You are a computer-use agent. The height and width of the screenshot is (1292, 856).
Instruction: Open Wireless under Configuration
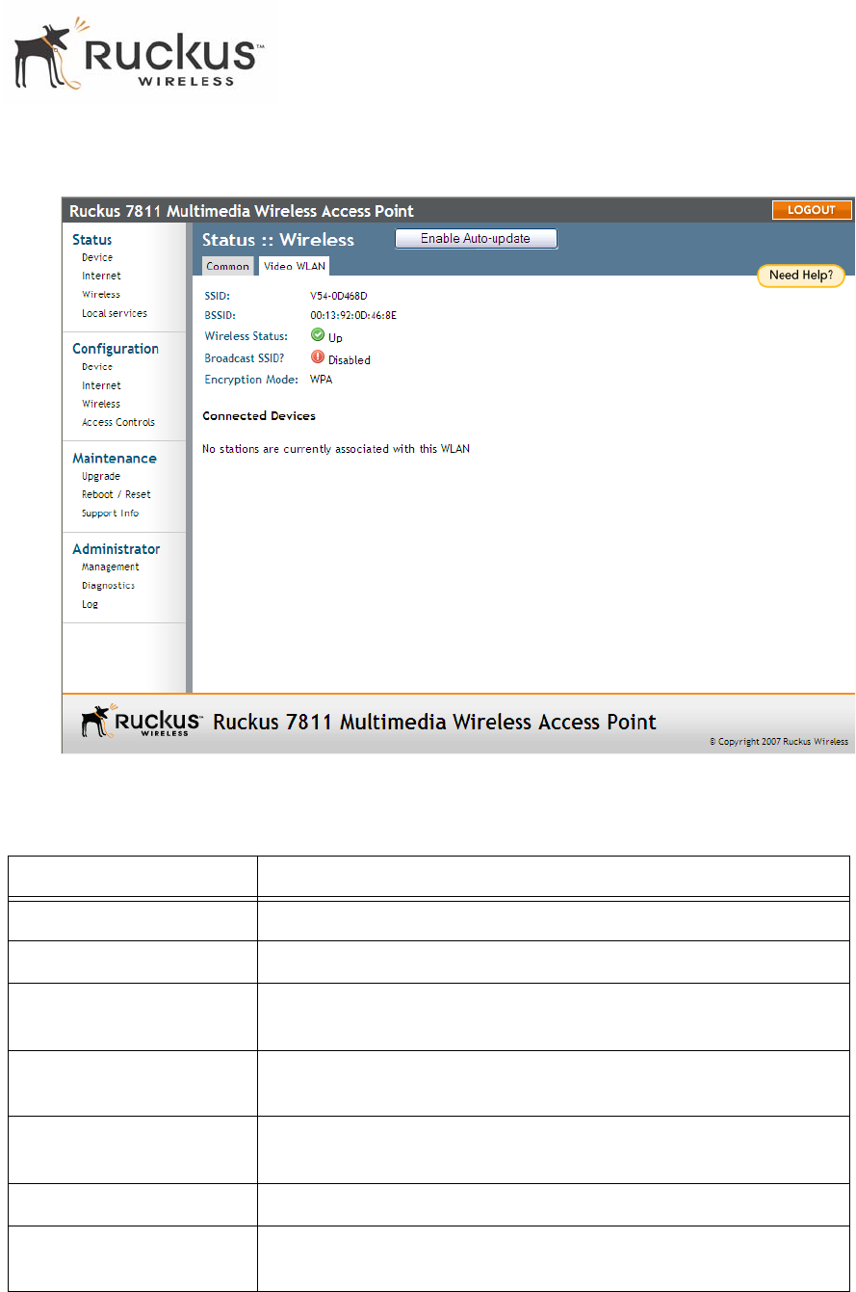101,404
